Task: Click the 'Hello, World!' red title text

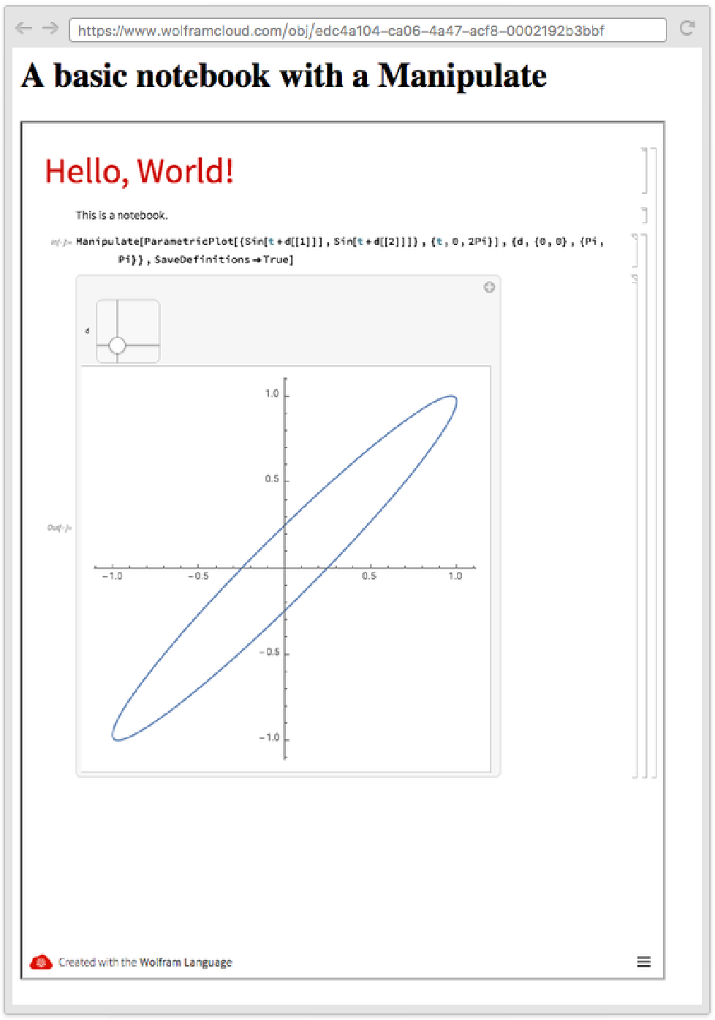Action: pos(139,171)
